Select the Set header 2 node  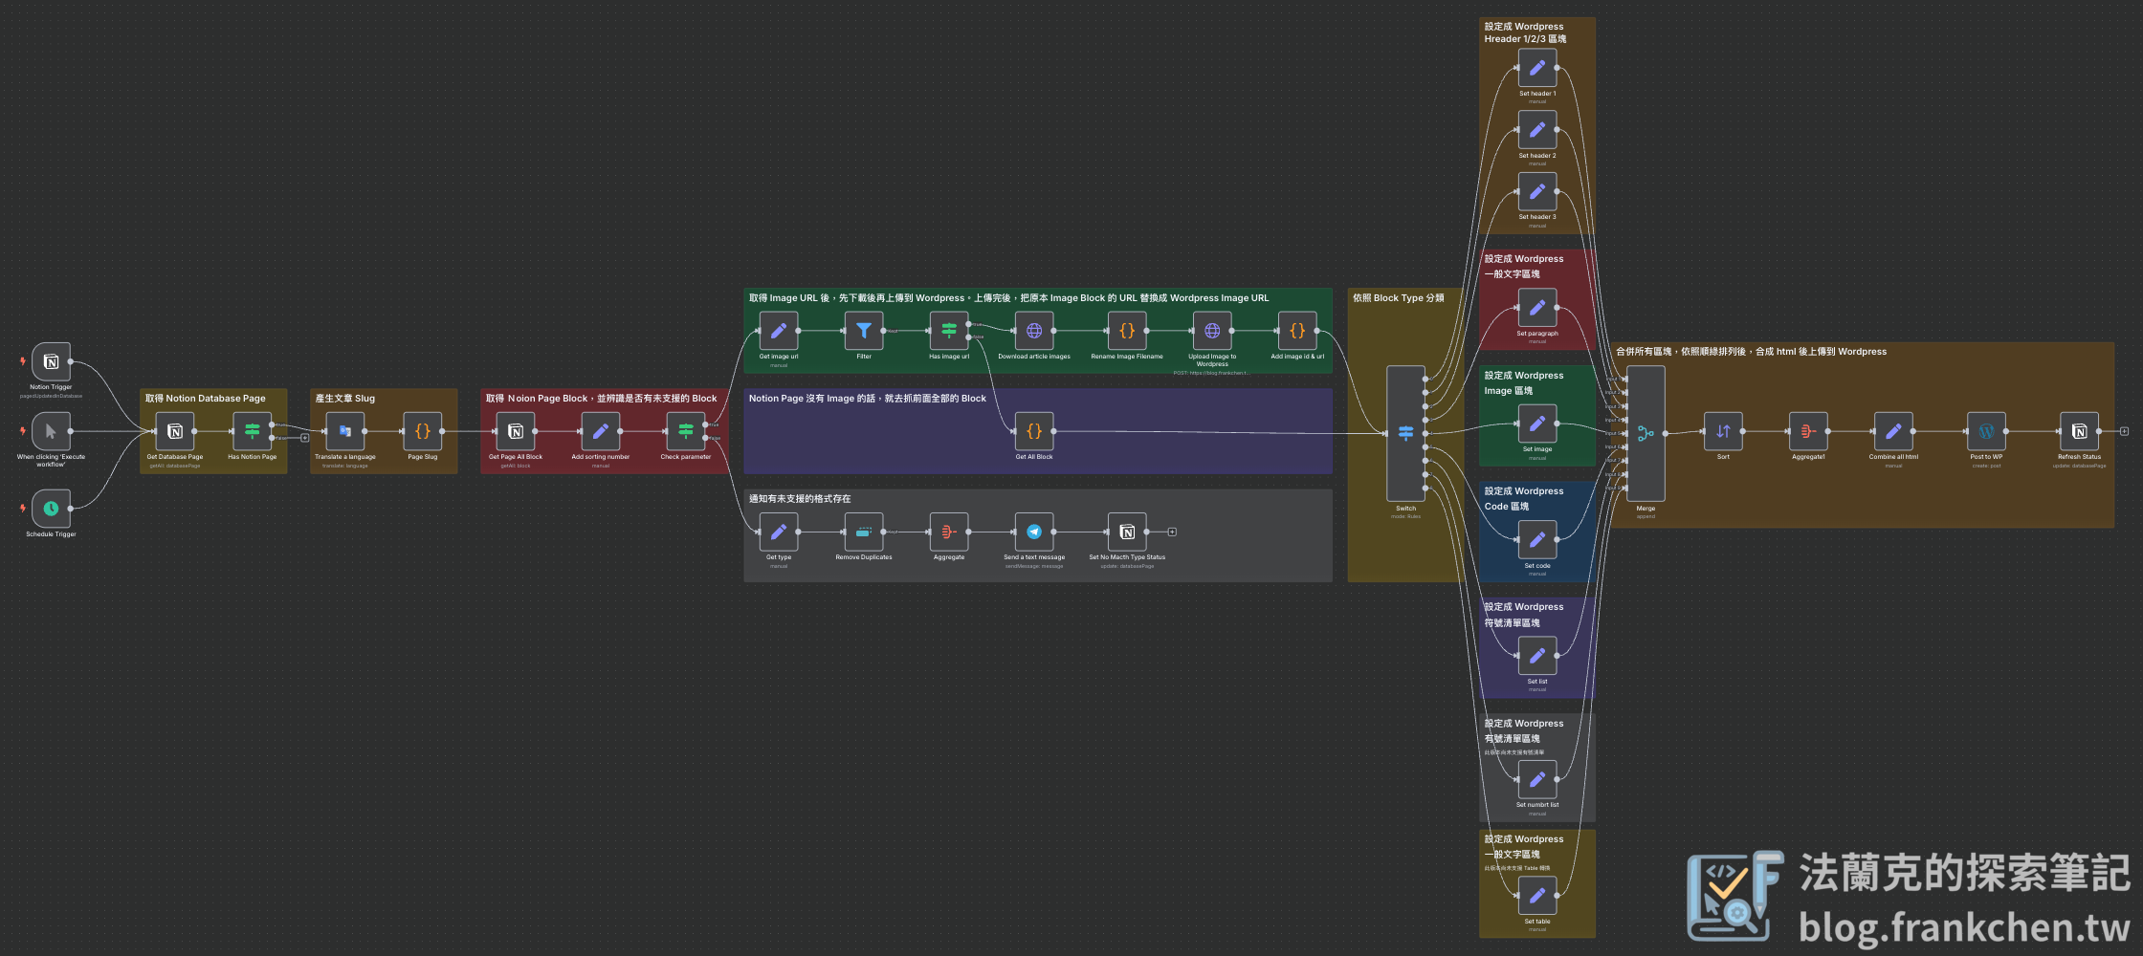click(1537, 130)
